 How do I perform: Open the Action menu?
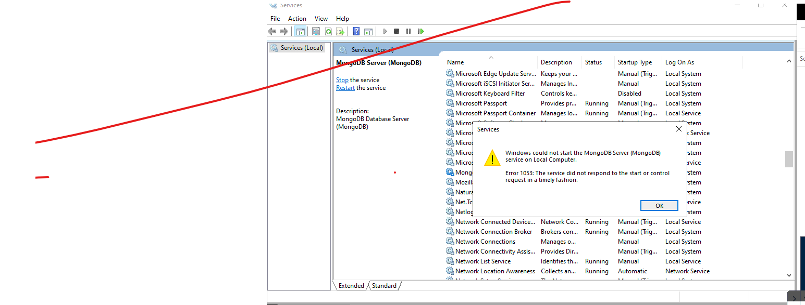pos(297,19)
